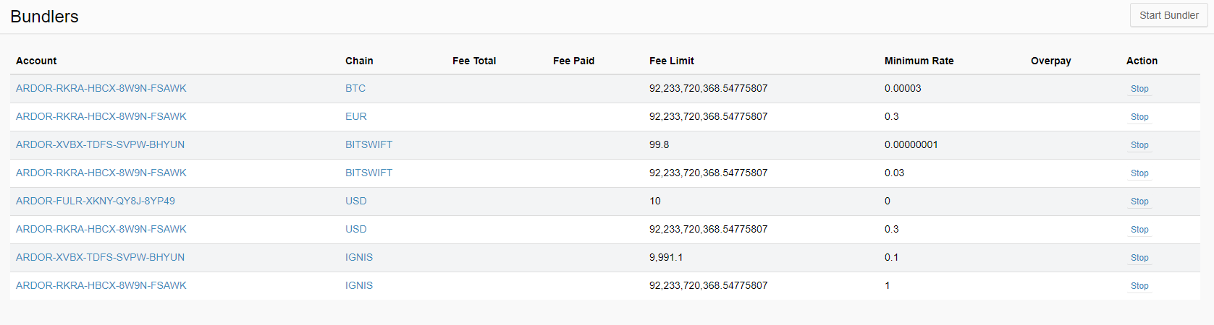Open the ARDOR-FULR-XKNY-QY8J-8YP49 account link
The width and height of the screenshot is (1214, 325).
click(96, 201)
